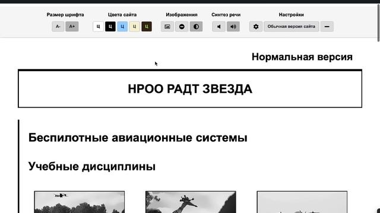Click the 'Размер шрифта' label
Viewport: 380px width, 213px height.
[x=65, y=15]
